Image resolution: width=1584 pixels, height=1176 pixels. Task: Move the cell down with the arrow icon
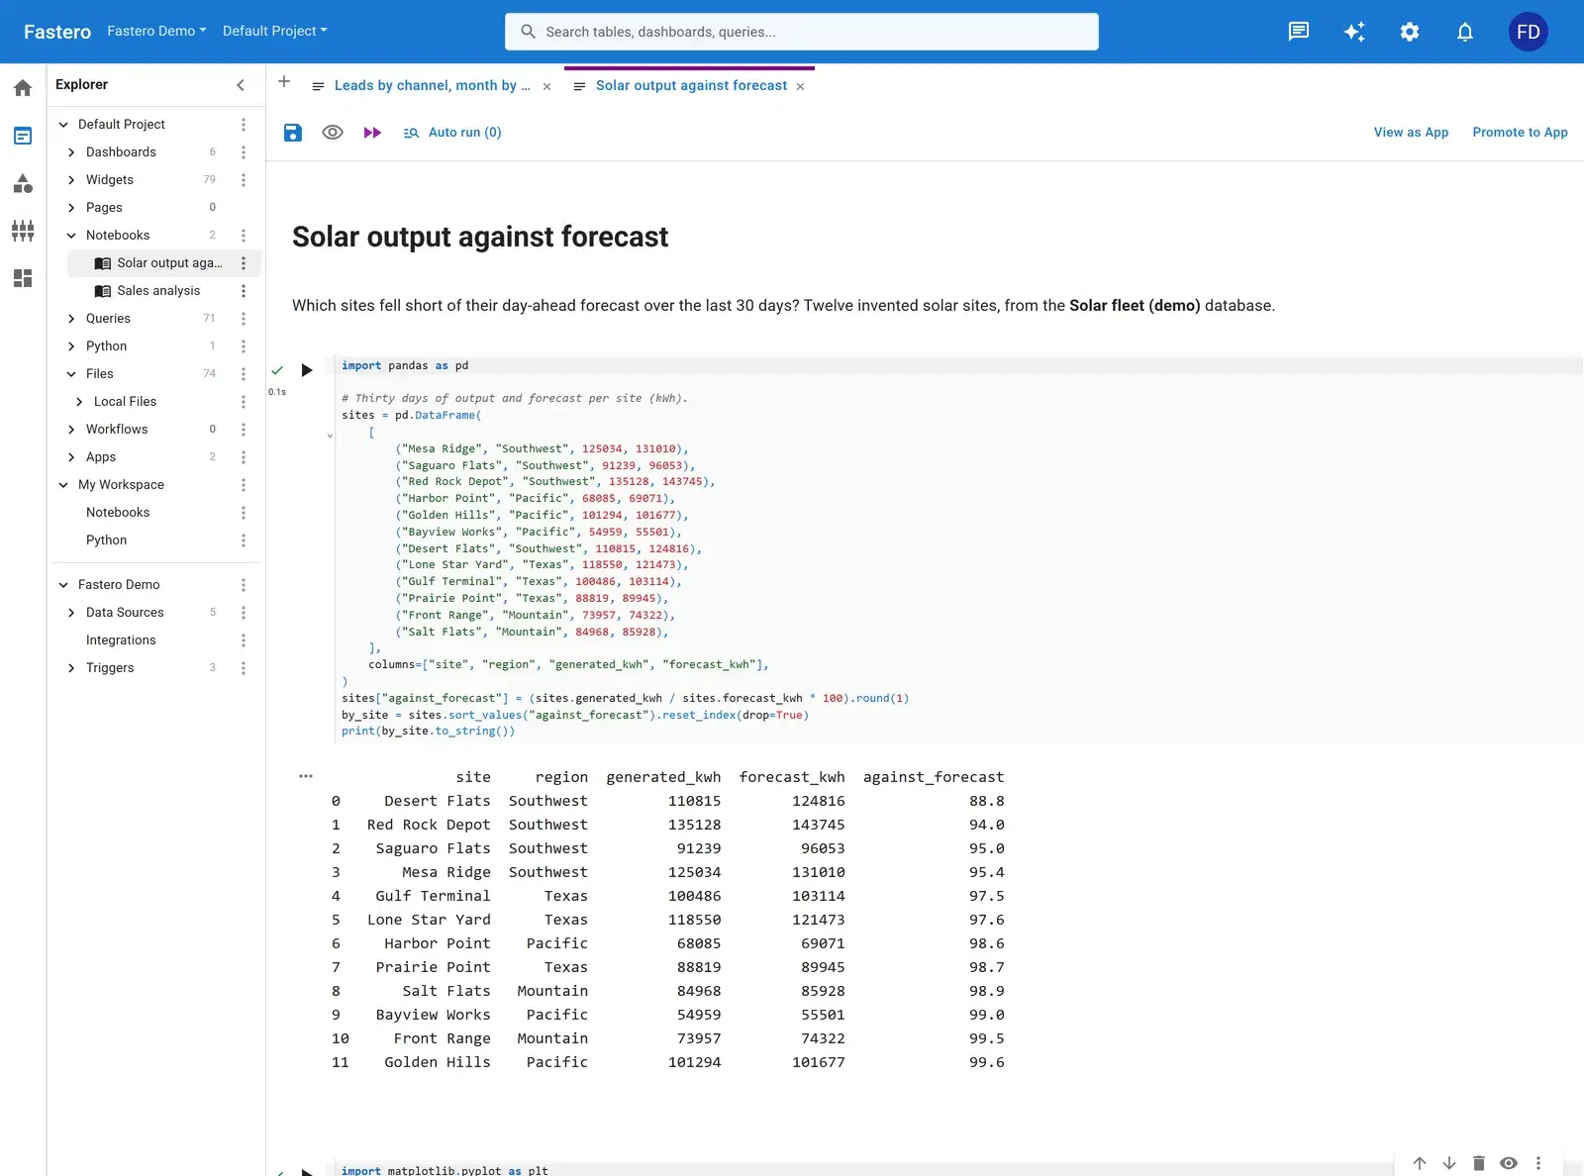click(1449, 1163)
